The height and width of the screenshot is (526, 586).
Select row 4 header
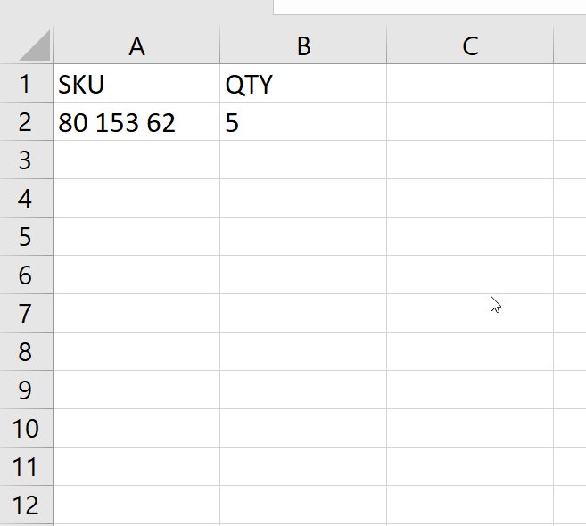click(26, 199)
